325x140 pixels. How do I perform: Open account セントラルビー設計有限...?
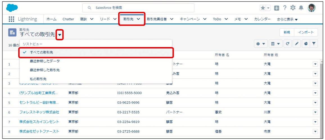point(39,102)
